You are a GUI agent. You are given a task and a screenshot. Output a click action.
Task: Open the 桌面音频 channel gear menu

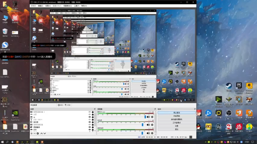152,133
